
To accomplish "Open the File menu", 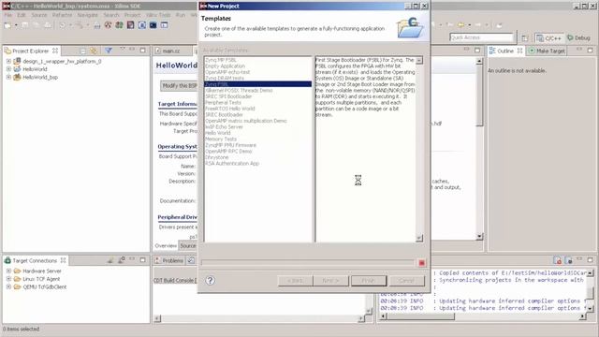I will tap(8, 15).
